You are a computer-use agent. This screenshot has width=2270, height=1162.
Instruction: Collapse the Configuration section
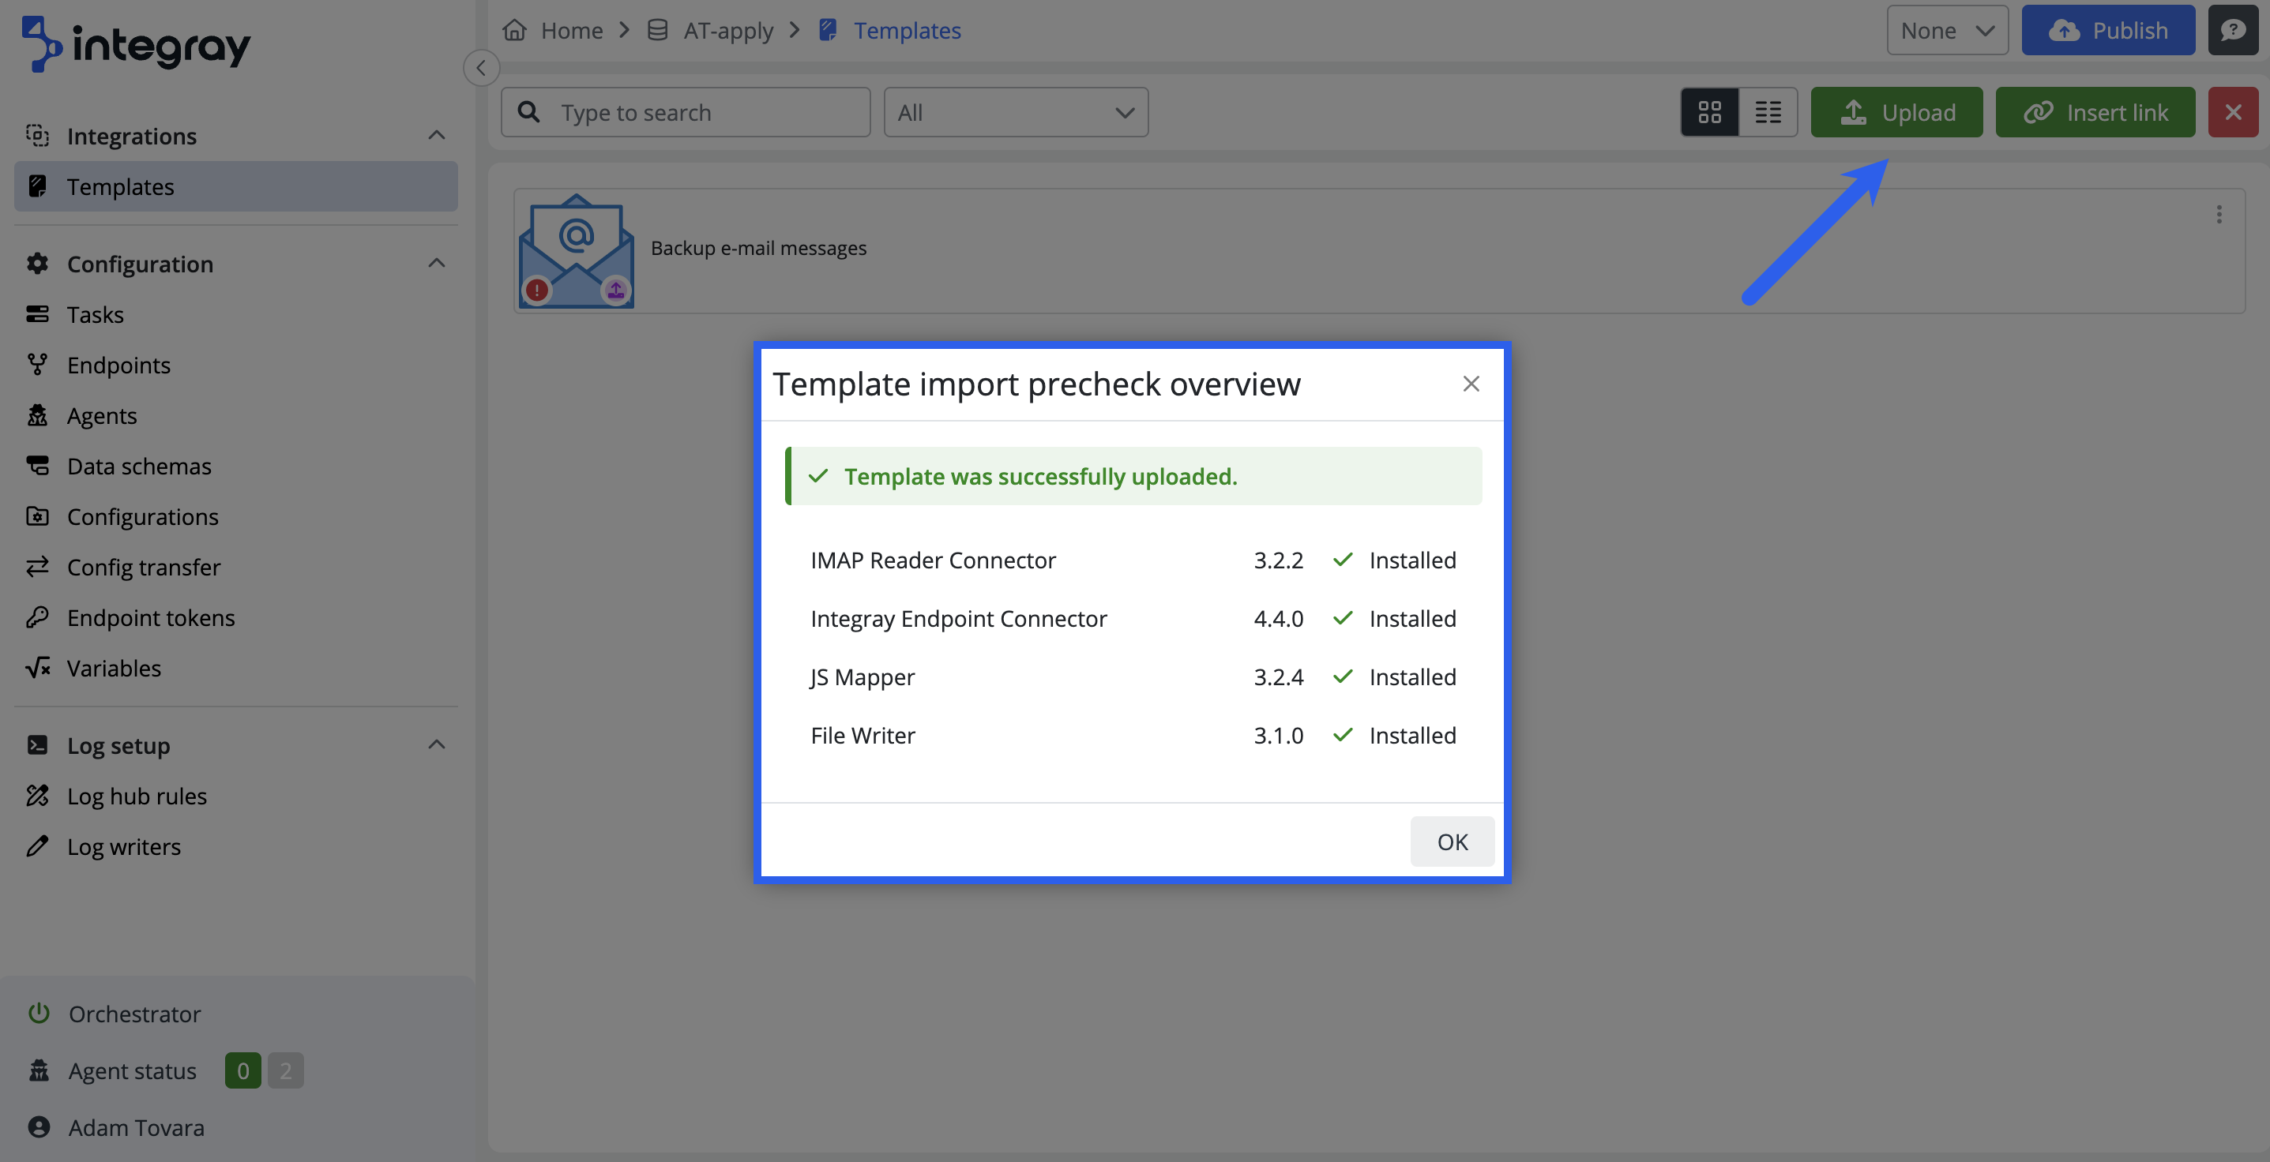[436, 263]
